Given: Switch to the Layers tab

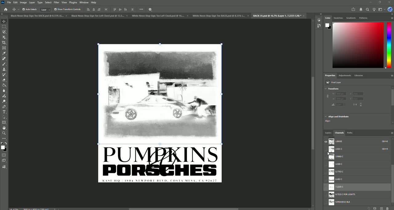Looking at the screenshot, I should (x=328, y=133).
